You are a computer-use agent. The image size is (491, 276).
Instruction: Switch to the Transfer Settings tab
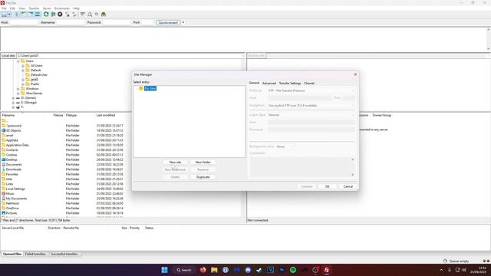pos(290,84)
